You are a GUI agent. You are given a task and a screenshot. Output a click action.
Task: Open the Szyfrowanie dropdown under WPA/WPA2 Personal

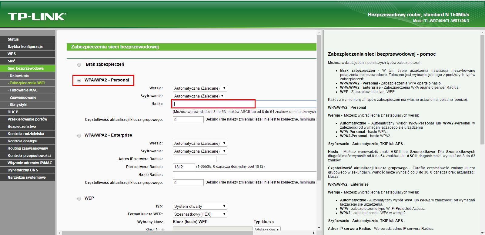coord(199,96)
